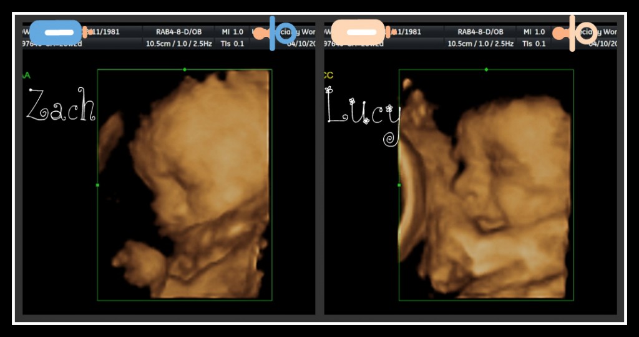Select the TIs 0.1 readout on Lucy's scan
Image resolution: width=639 pixels, height=337 pixels.
pyautogui.click(x=534, y=44)
